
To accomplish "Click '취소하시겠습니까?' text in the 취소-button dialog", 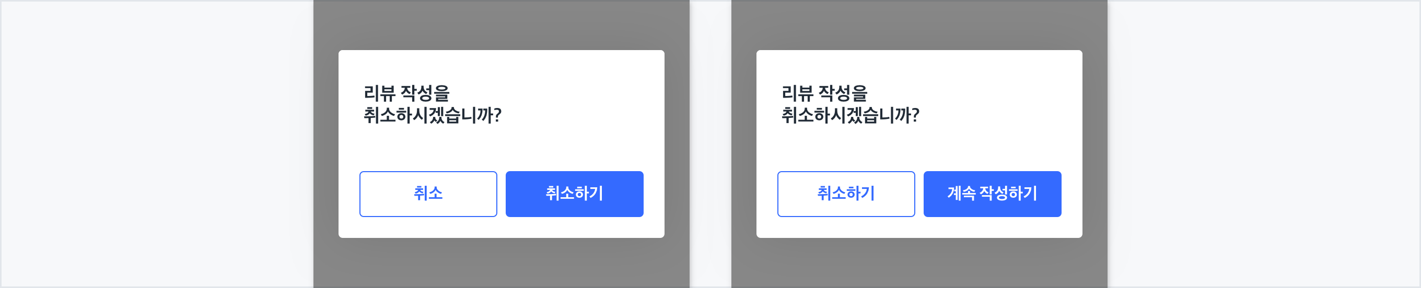I will [x=432, y=115].
